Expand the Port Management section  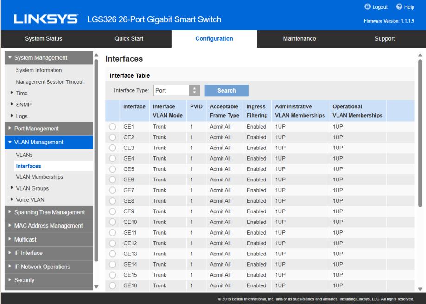pos(49,129)
